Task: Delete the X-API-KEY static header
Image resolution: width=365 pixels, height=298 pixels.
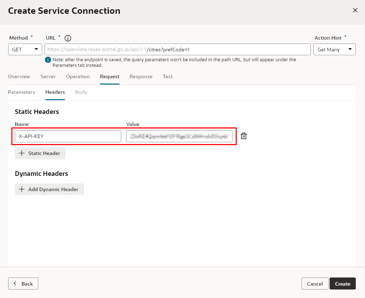Action: tap(243, 136)
